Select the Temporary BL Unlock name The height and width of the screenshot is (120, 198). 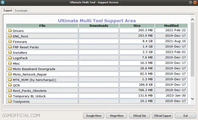29,96
